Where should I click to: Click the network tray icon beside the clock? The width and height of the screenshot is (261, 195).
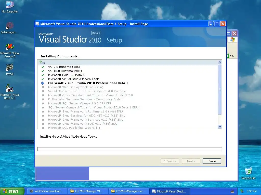point(242,191)
